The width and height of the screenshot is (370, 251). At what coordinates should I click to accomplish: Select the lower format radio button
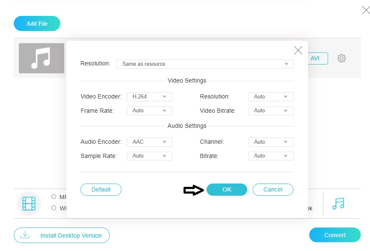tap(54, 208)
